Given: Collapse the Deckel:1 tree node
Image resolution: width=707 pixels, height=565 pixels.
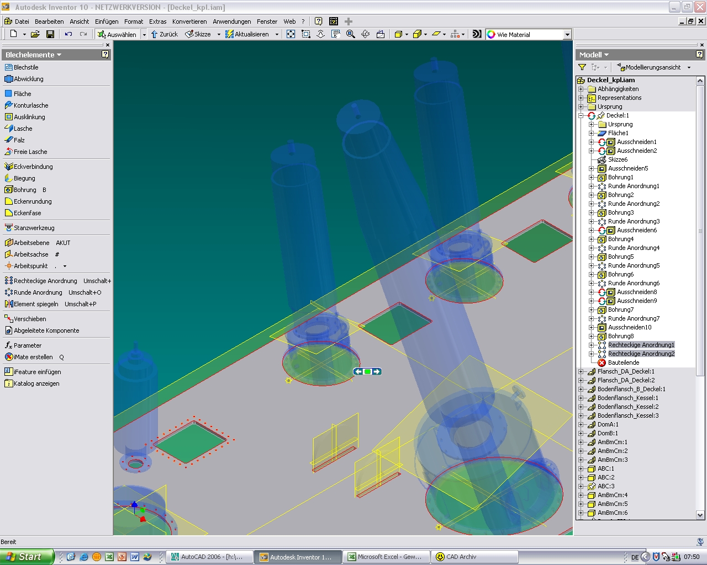Looking at the screenshot, I should click(581, 116).
